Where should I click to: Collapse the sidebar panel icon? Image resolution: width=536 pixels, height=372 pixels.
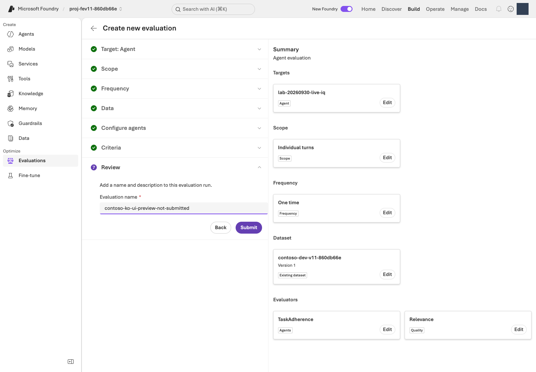[71, 362]
